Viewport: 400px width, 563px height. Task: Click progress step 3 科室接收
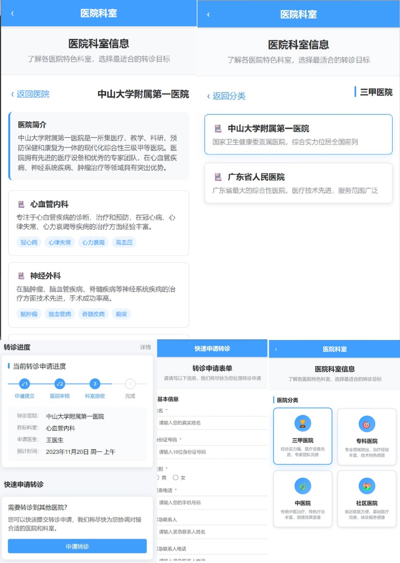[95, 384]
